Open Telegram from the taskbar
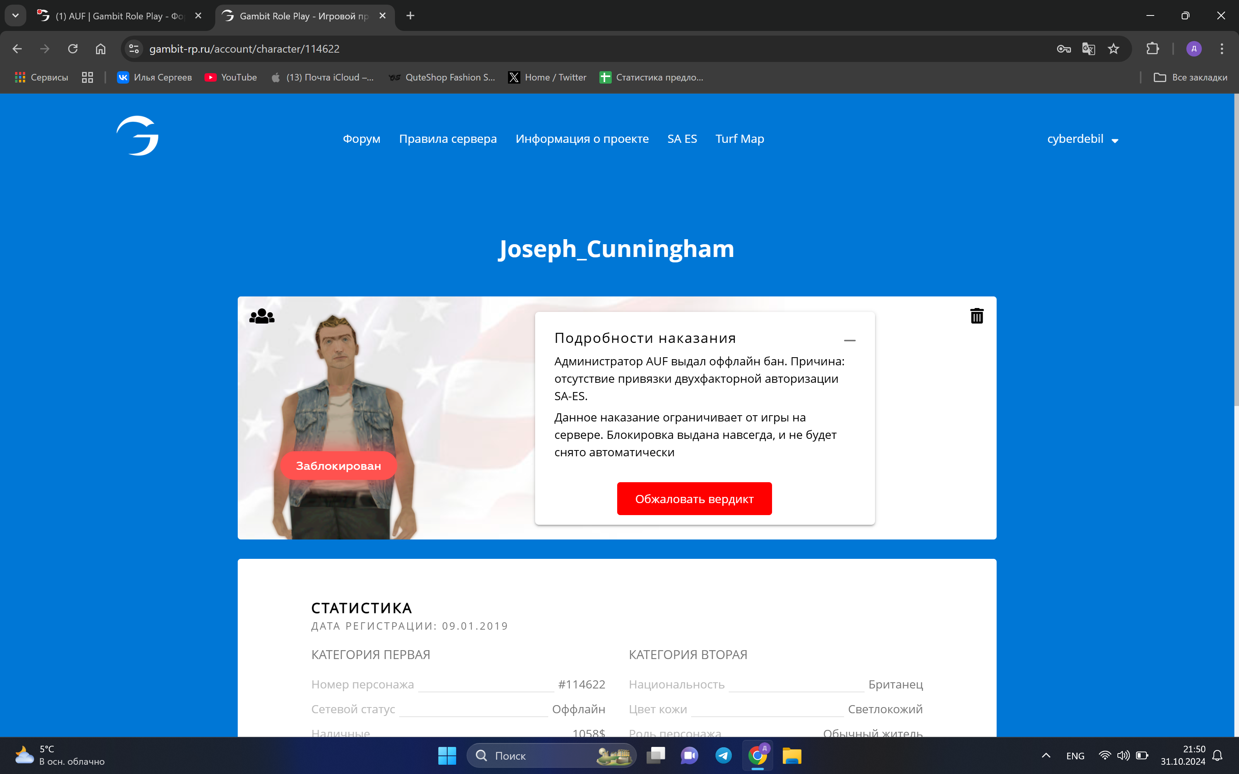 [723, 755]
